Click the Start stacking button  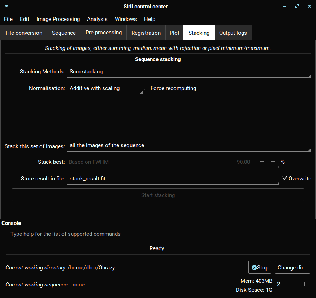tap(158, 195)
